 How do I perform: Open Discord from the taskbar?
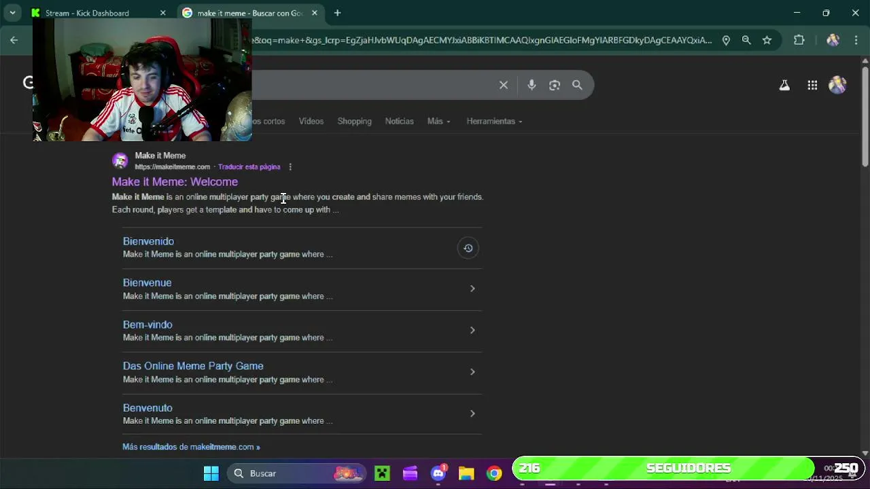(438, 473)
